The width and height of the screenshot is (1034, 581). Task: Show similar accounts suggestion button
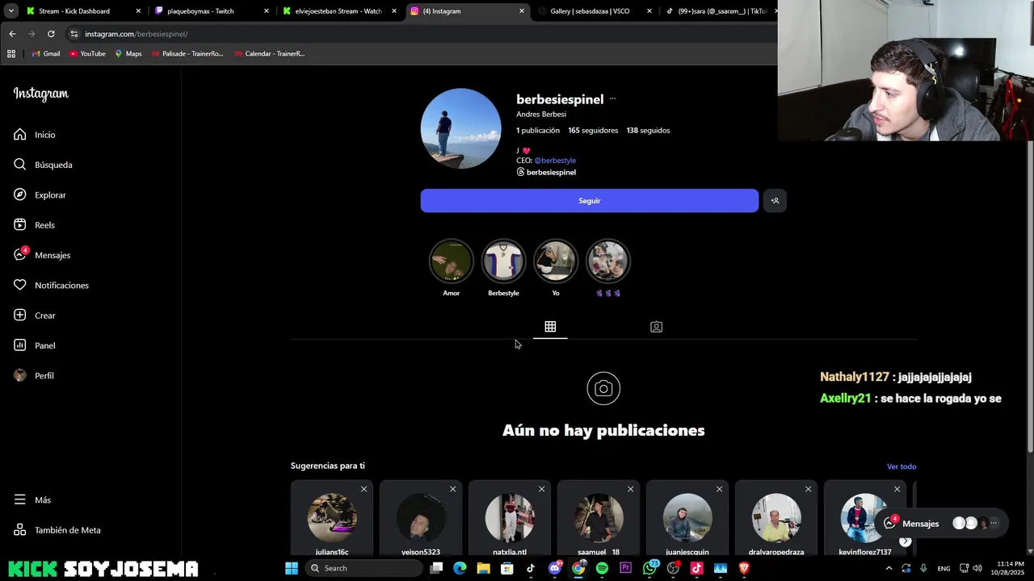pyautogui.click(x=775, y=201)
